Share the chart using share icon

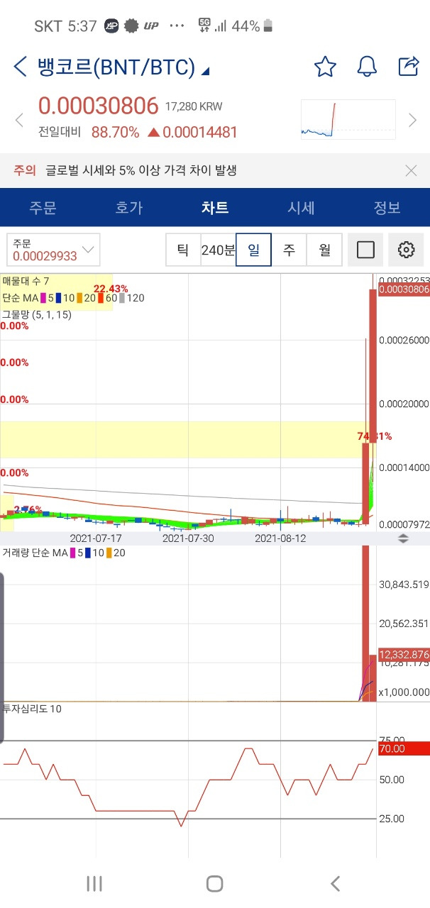(x=409, y=67)
